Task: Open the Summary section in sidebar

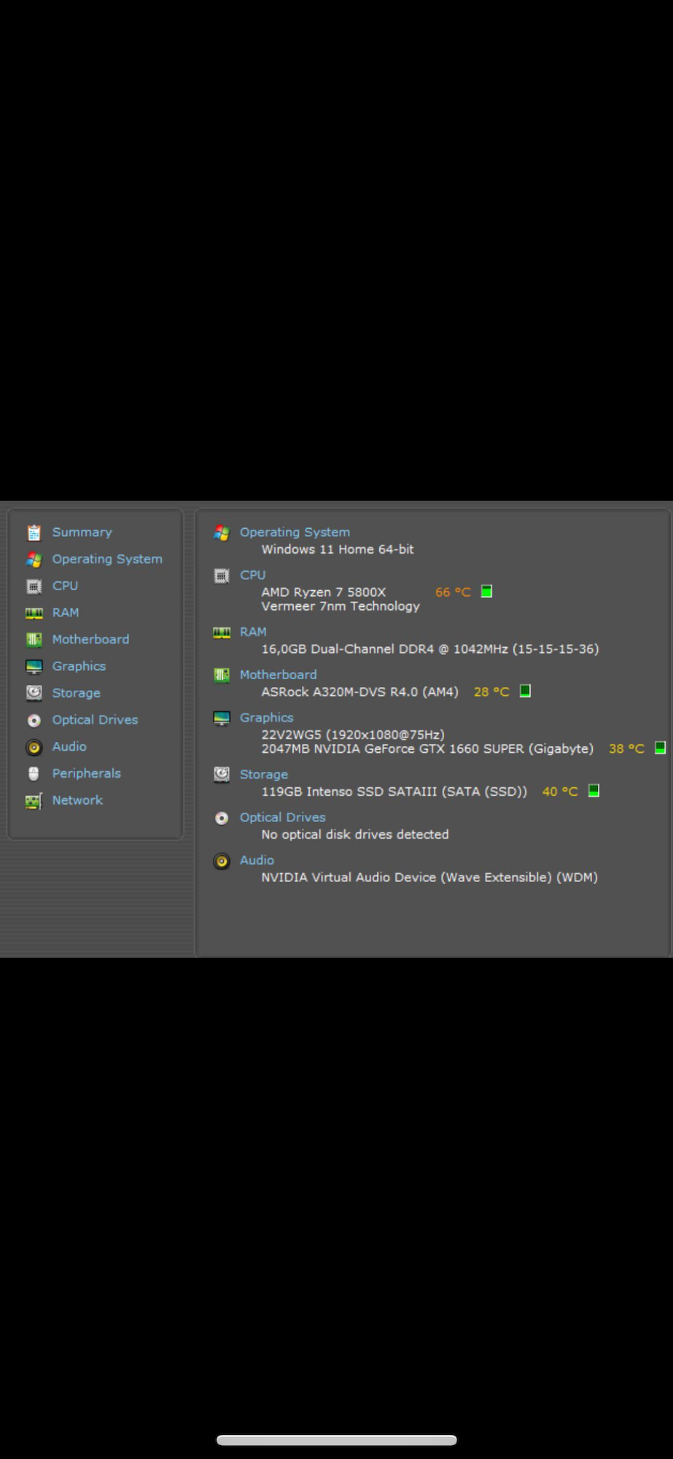Action: (x=82, y=533)
